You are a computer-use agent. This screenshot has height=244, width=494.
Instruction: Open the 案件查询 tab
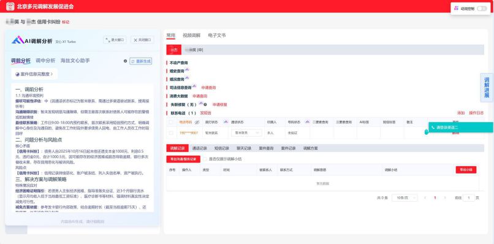coord(266,148)
